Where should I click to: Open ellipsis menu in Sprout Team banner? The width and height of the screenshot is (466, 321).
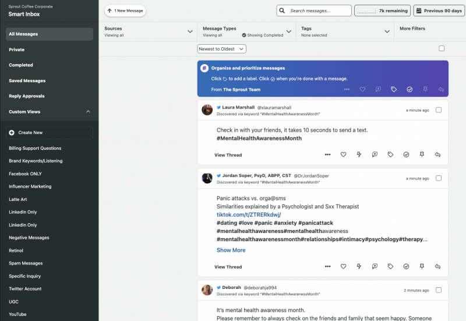(x=347, y=89)
